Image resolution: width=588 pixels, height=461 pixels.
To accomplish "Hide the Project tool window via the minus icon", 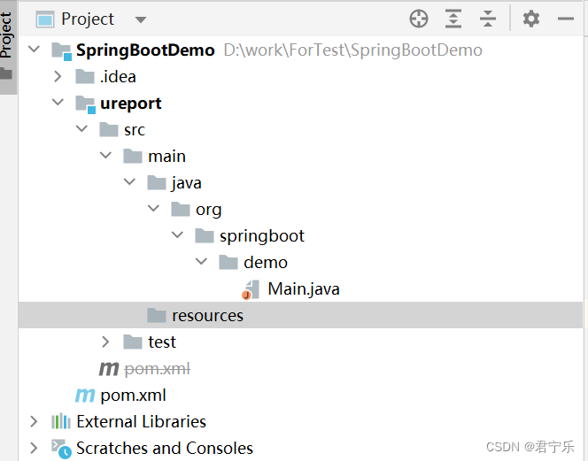I will tap(566, 19).
